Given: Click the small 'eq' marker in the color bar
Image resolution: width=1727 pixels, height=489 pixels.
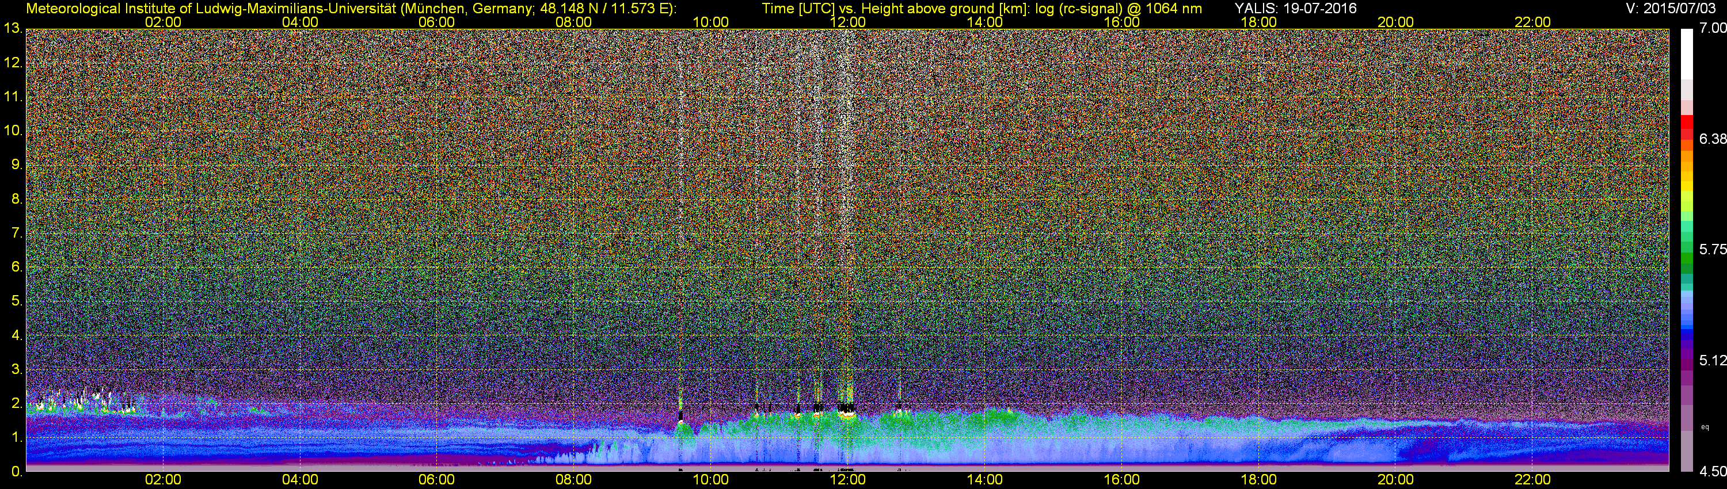Looking at the screenshot, I should point(1705,427).
